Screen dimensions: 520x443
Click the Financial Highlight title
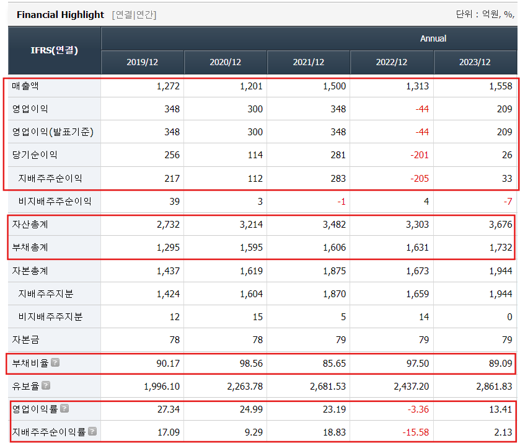pyautogui.click(x=60, y=15)
